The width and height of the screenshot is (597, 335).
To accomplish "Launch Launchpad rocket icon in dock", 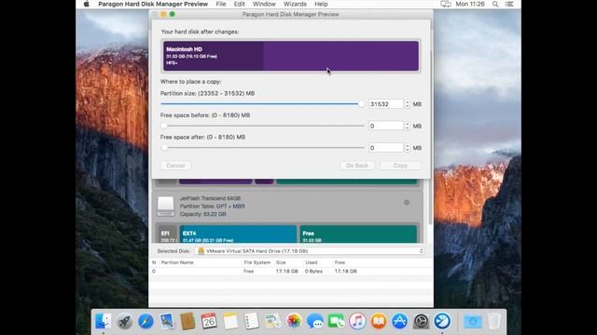I will point(124,321).
